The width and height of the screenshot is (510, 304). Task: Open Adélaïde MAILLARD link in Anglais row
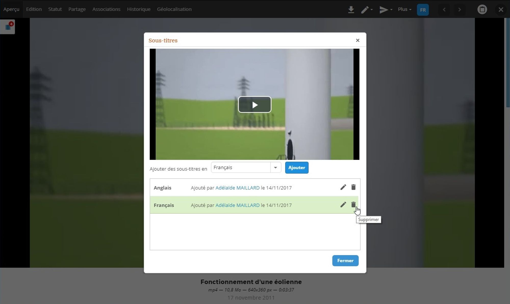point(237,188)
